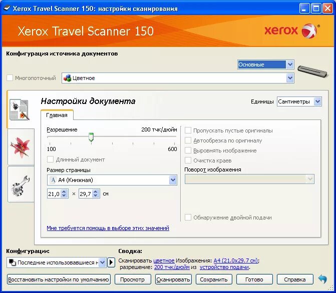Click the scanner icon in the title bar
The height and width of the screenshot is (293, 336).
click(x=7, y=8)
